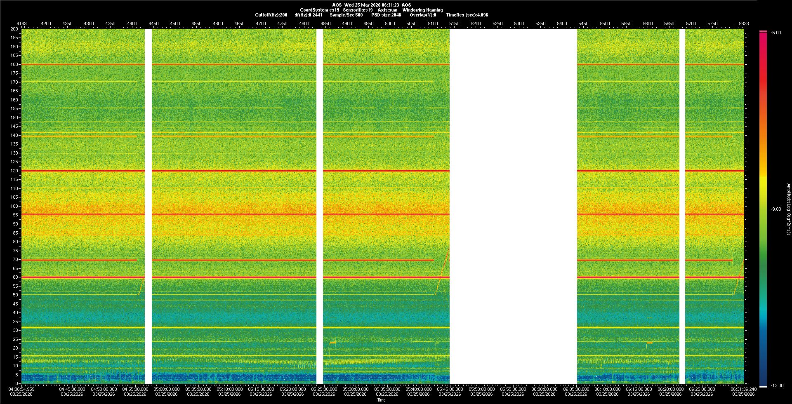The width and height of the screenshot is (792, 404).
Task: Click the Windowing:Hanning header text
Action: coord(422,10)
